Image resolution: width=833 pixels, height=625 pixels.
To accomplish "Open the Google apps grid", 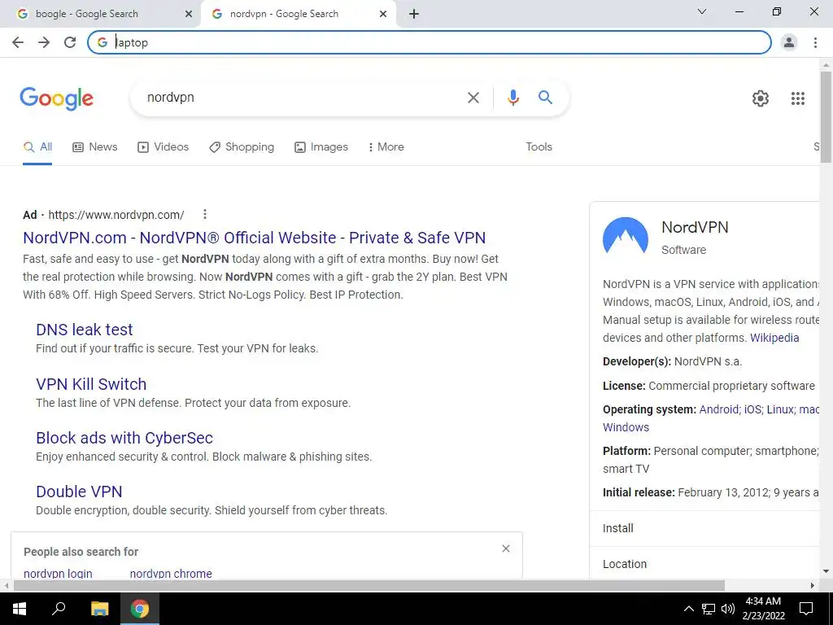I will coord(797,98).
